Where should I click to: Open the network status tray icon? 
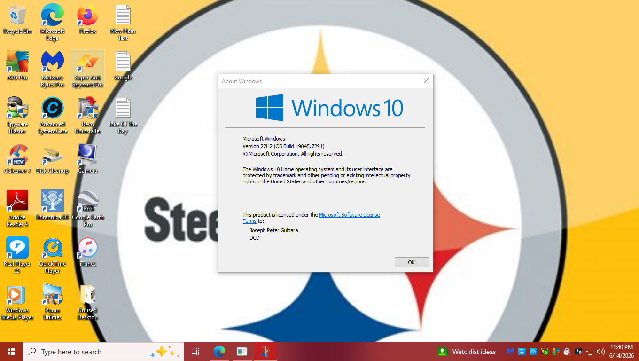[x=590, y=352]
